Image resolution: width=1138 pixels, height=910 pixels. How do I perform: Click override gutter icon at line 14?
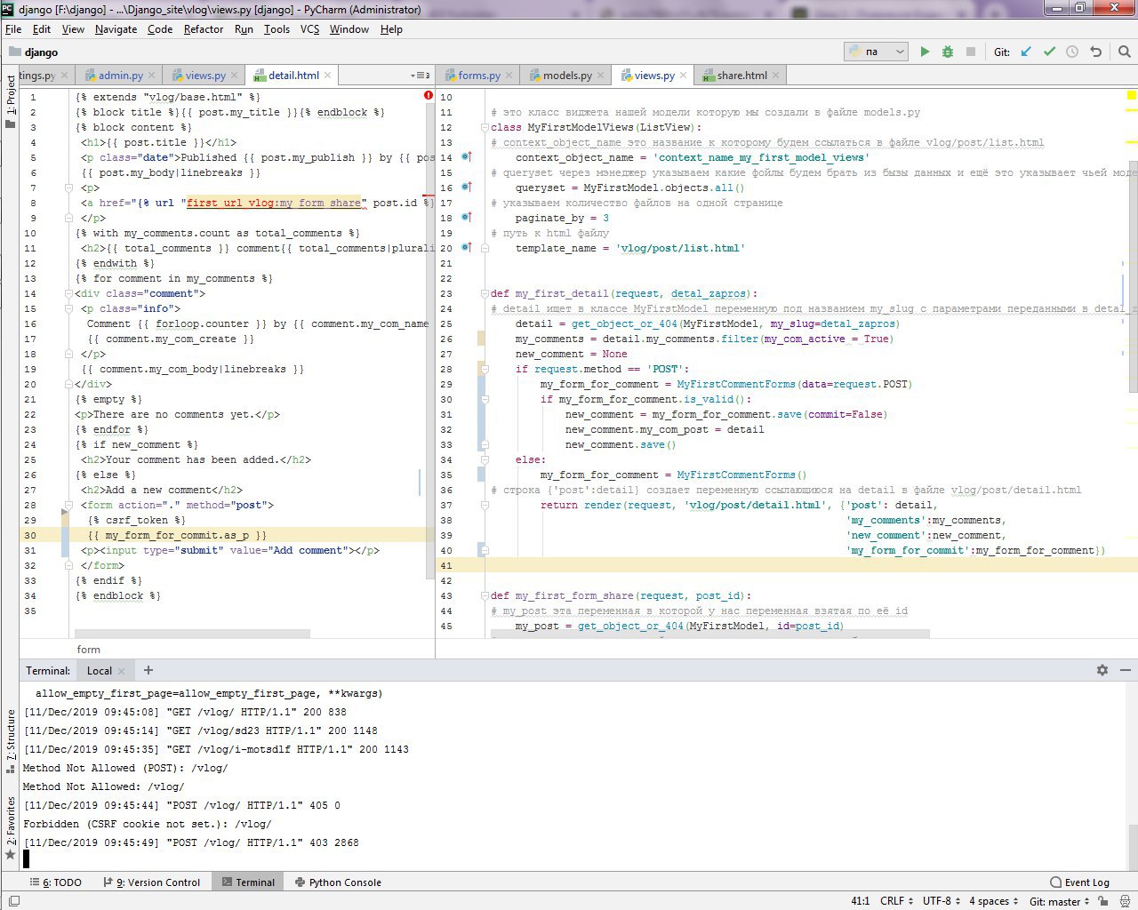pyautogui.click(x=467, y=157)
